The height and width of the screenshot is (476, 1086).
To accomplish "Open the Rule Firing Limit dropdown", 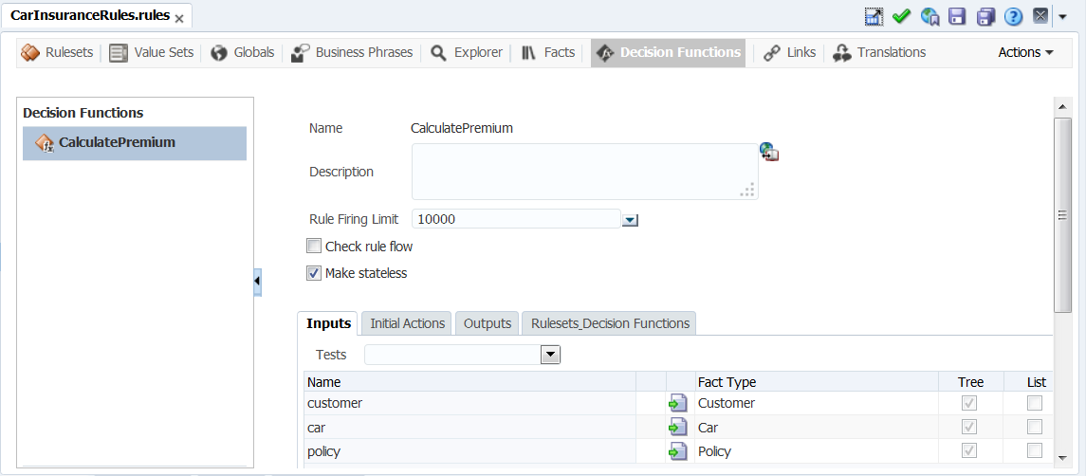I will pyautogui.click(x=630, y=220).
